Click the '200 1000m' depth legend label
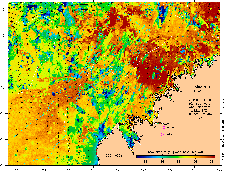The width and height of the screenshot is (225, 173). (114, 156)
